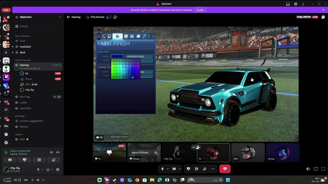Screen dimensions: 328x184
Task: Click the green download update icon
Action: pos(303,4)
